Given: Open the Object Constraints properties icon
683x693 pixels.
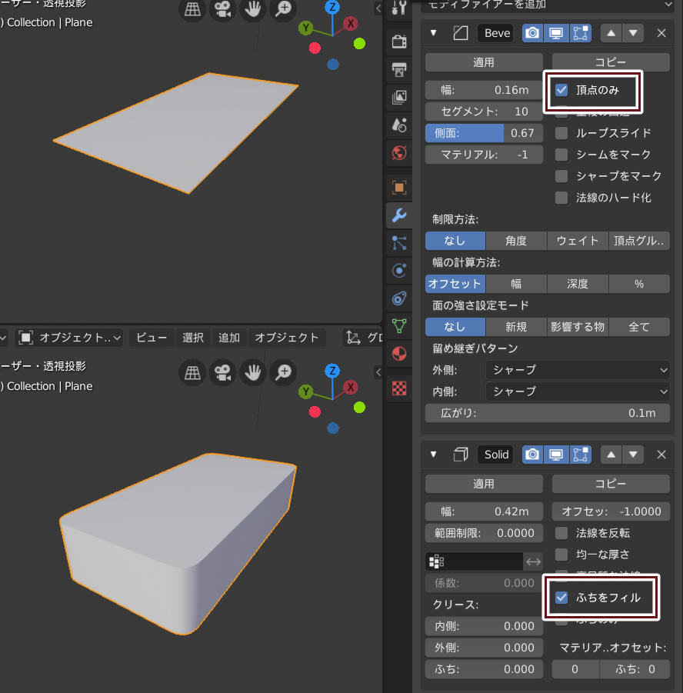Looking at the screenshot, I should pyautogui.click(x=399, y=298).
